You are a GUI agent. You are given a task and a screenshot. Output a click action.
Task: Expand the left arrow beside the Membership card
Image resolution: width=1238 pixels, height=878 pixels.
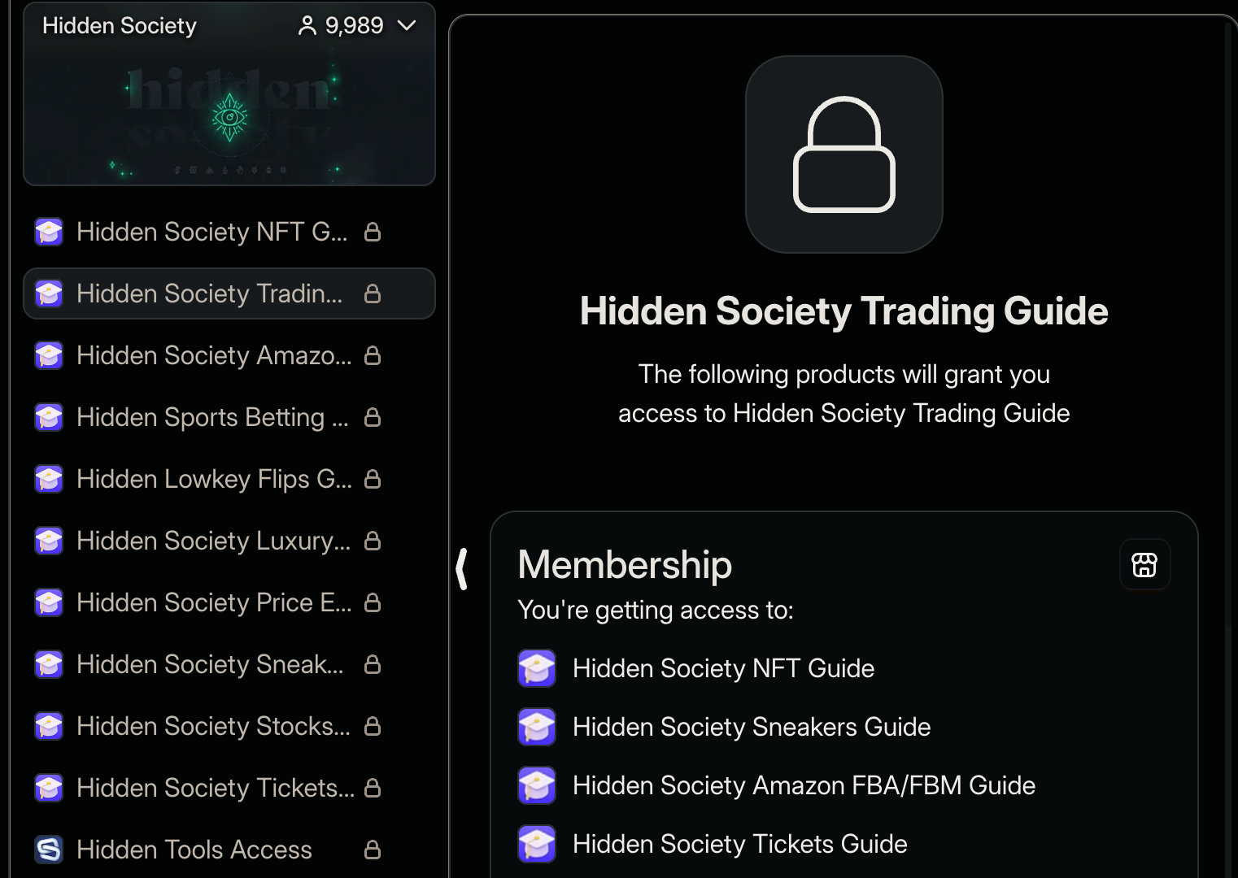462,568
